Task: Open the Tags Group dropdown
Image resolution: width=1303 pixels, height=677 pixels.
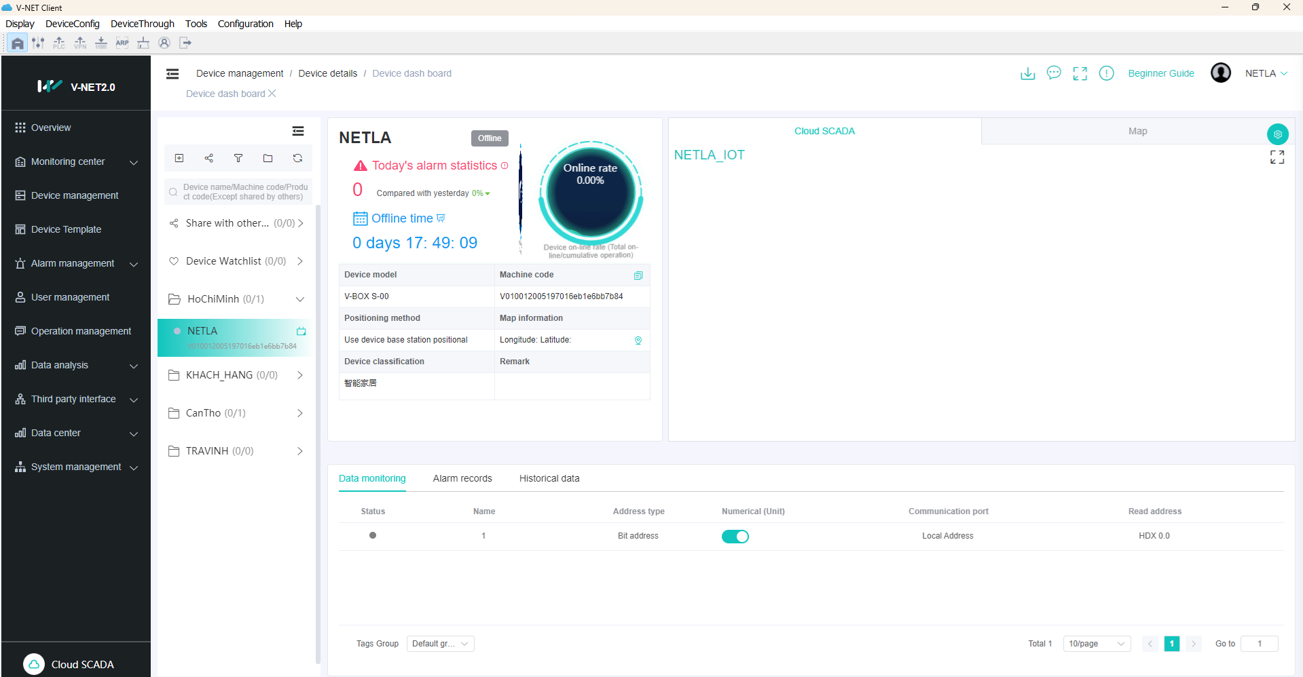Action: [440, 643]
